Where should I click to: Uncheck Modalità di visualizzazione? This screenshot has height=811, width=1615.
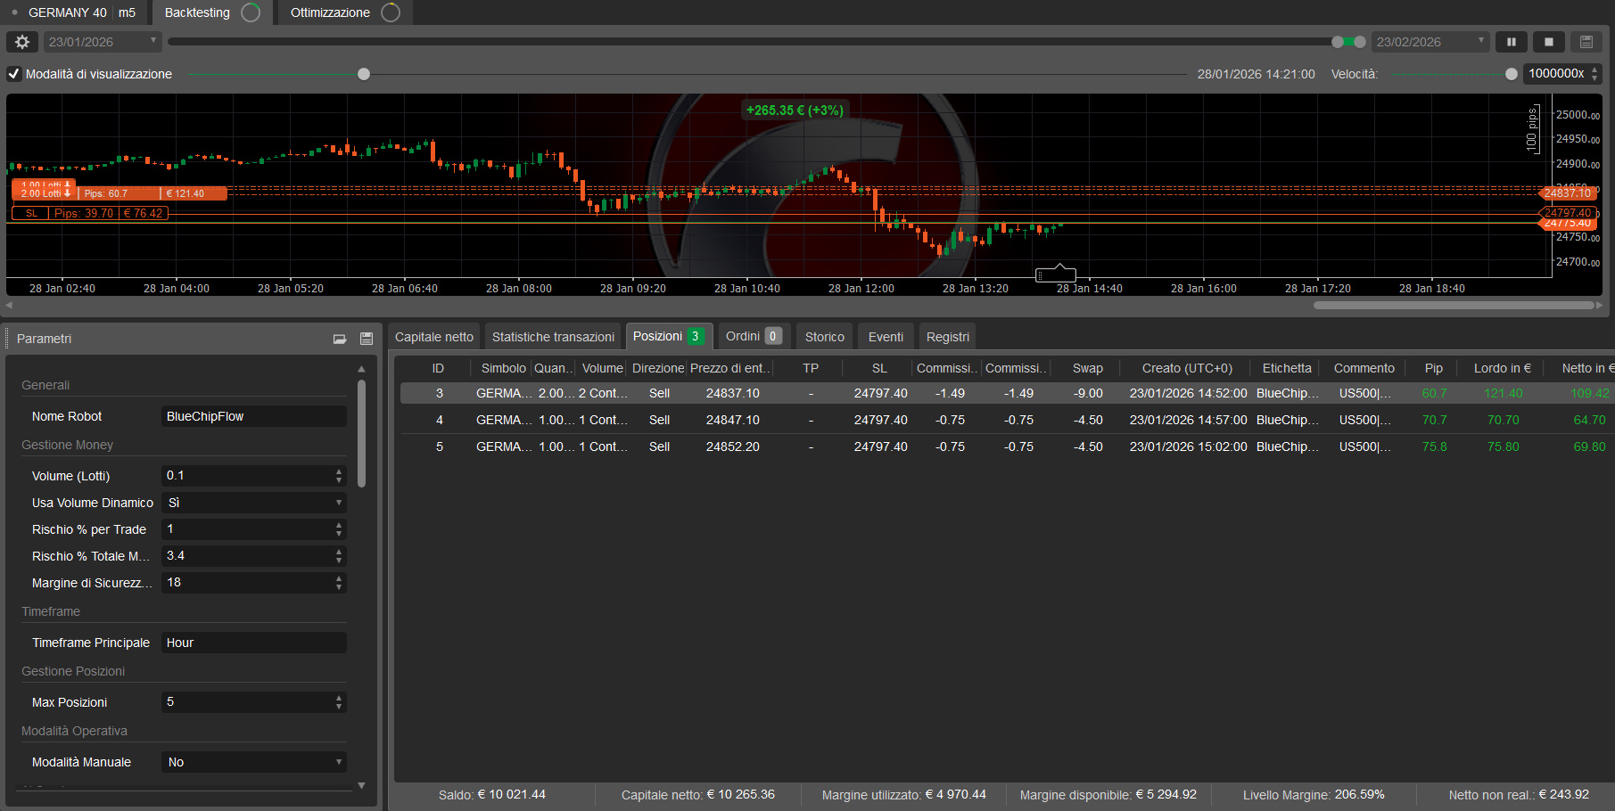(x=13, y=74)
